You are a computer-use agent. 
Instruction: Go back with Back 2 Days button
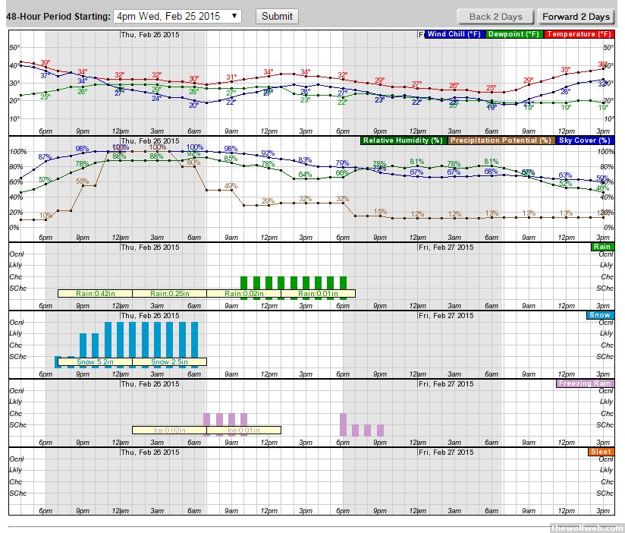495,16
